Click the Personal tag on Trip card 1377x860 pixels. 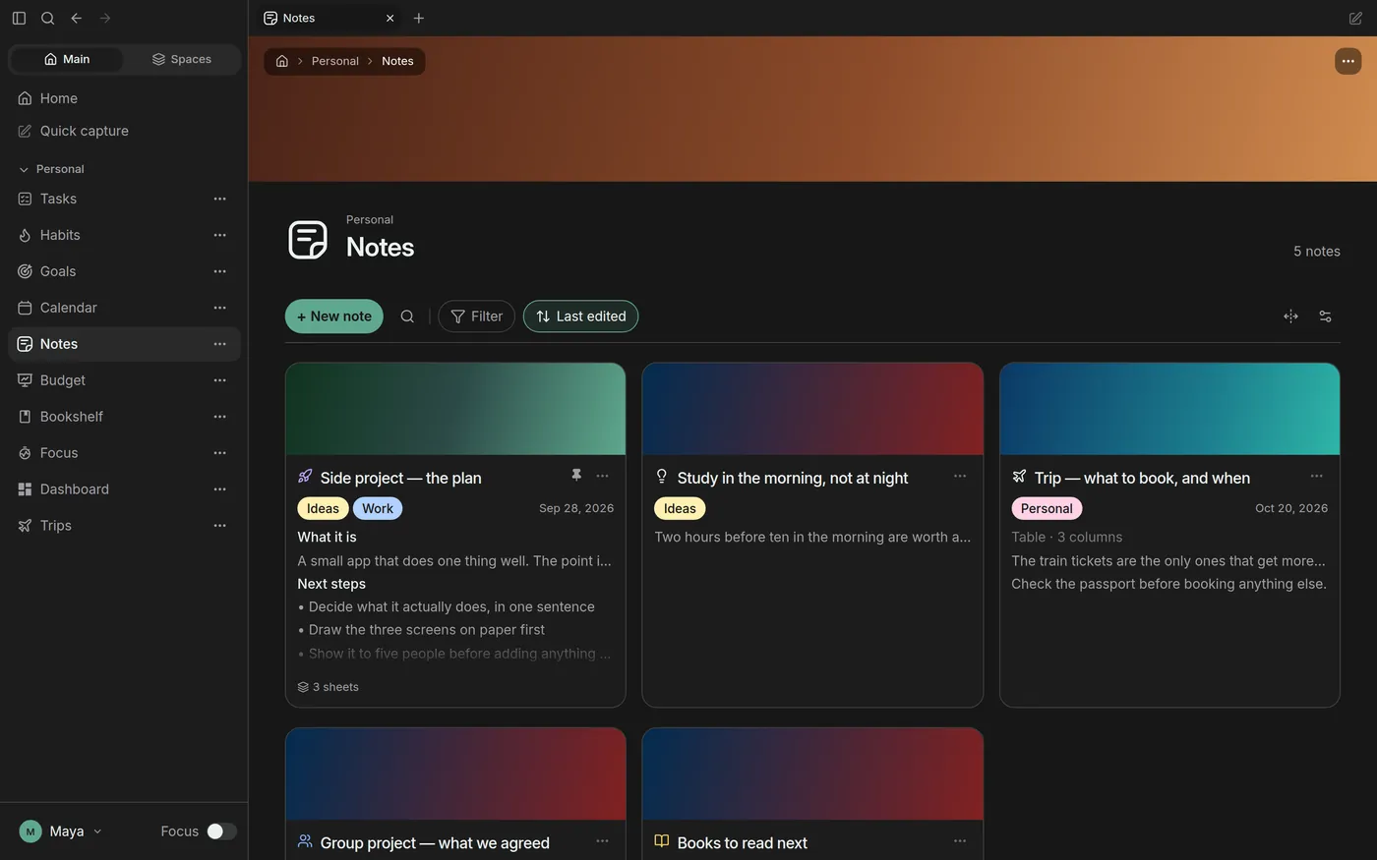pos(1047,508)
